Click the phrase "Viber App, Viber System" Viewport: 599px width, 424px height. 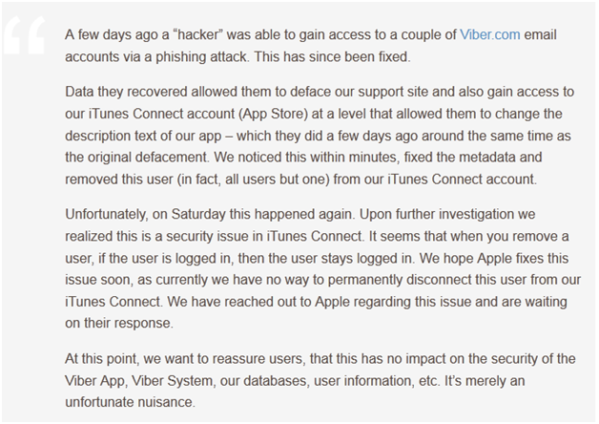[139, 381]
